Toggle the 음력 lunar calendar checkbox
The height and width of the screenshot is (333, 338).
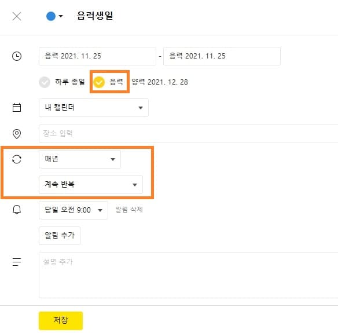(x=99, y=82)
